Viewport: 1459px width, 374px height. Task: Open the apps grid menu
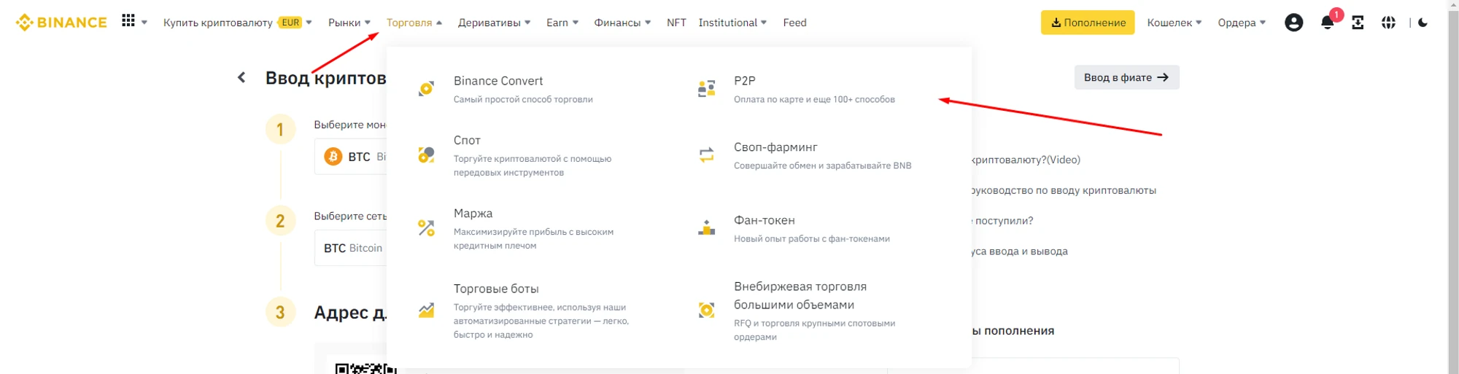(128, 21)
